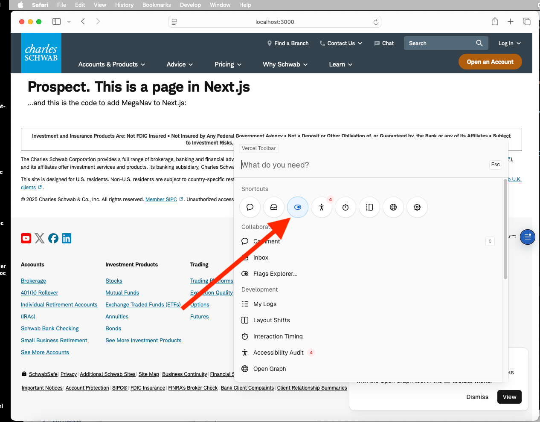Open the Open Graph globe shortcut
Image resolution: width=540 pixels, height=422 pixels.
coord(393,207)
